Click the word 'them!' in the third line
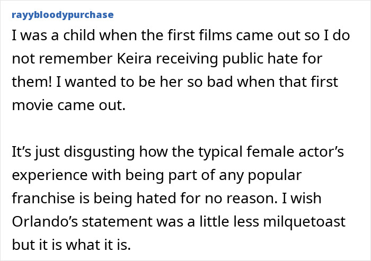Viewport: 371px width, 261px height. click(32, 82)
